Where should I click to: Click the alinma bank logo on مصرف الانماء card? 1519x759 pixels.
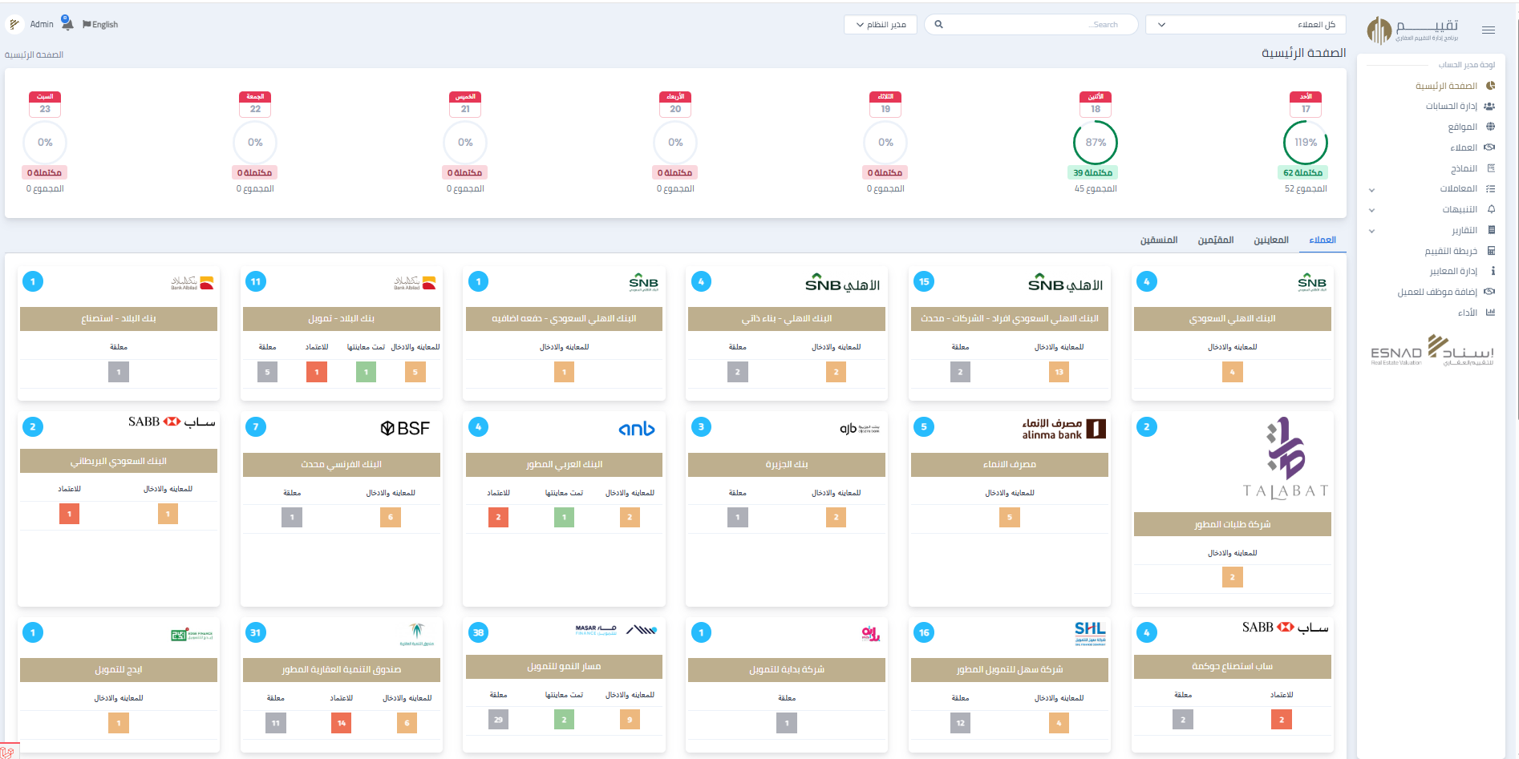[1063, 429]
